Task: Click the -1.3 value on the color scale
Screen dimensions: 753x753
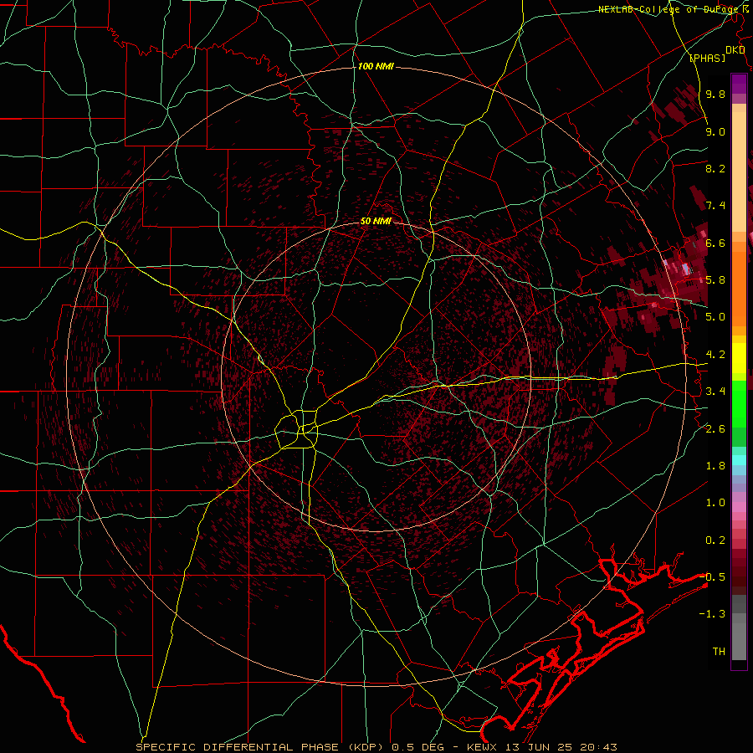Action: [712, 614]
